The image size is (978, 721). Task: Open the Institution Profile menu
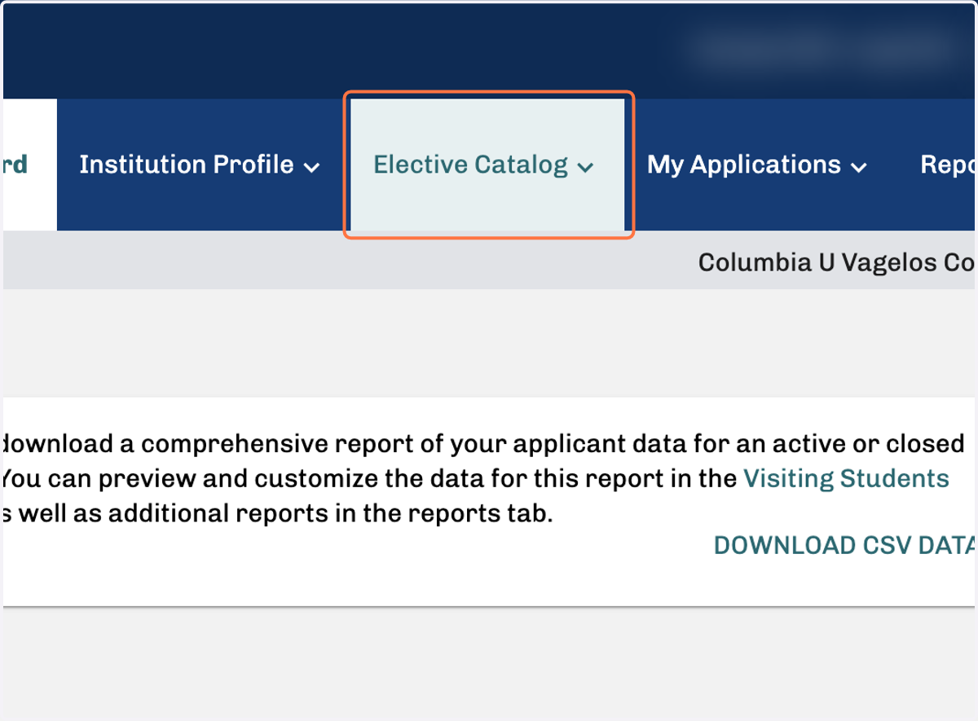pyautogui.click(x=200, y=165)
